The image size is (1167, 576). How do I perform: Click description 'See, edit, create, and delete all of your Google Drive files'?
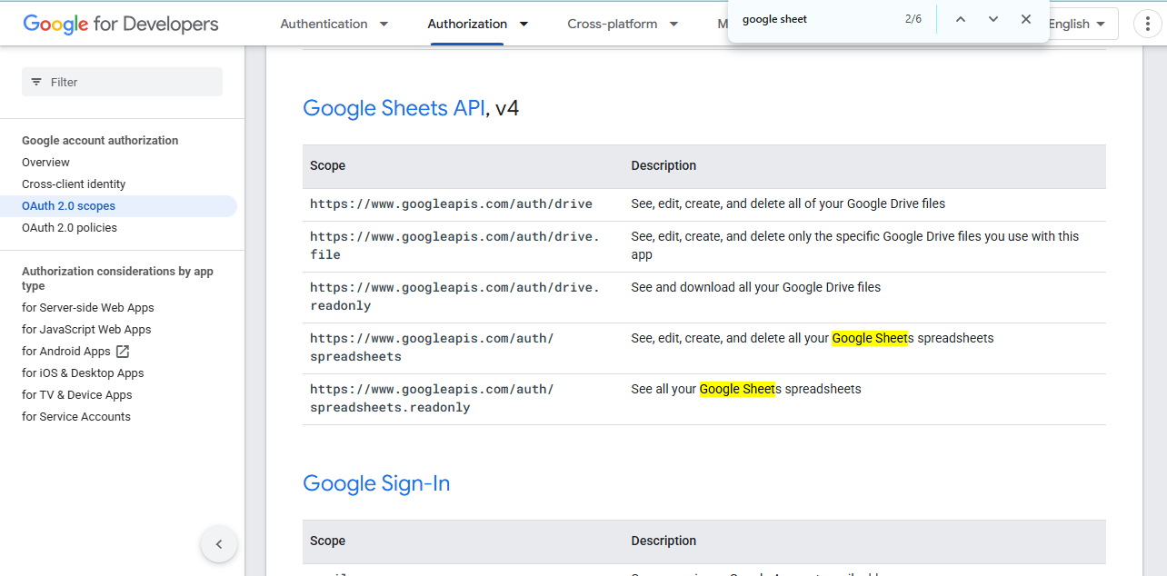tap(788, 204)
